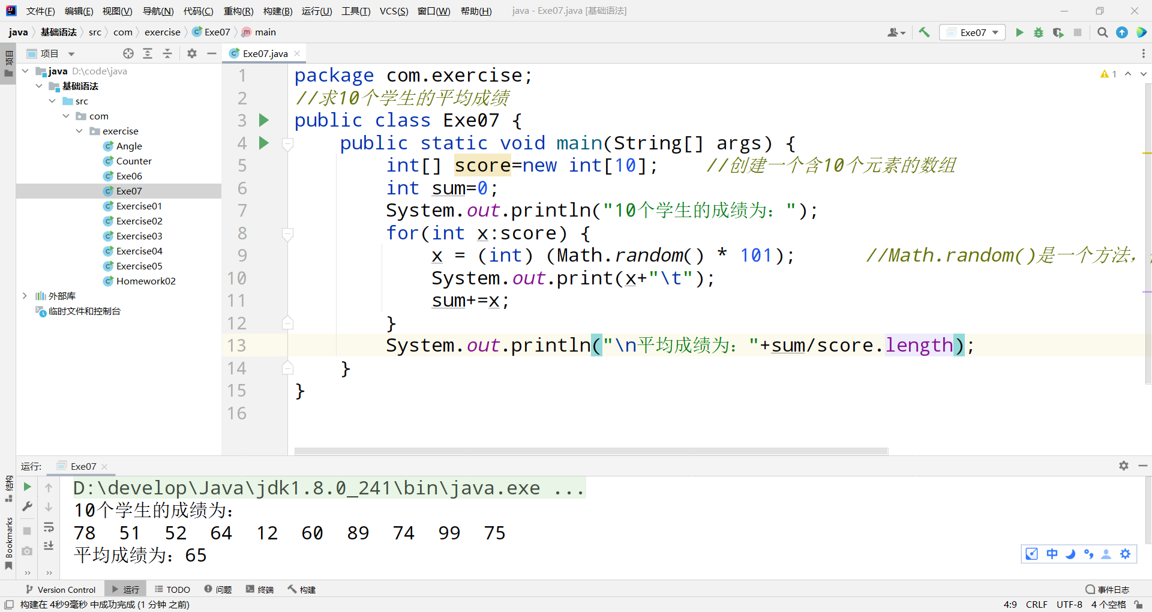Viewport: 1152px width, 612px height.
Task: Rerun Exe07 in the run panel
Action: (27, 487)
